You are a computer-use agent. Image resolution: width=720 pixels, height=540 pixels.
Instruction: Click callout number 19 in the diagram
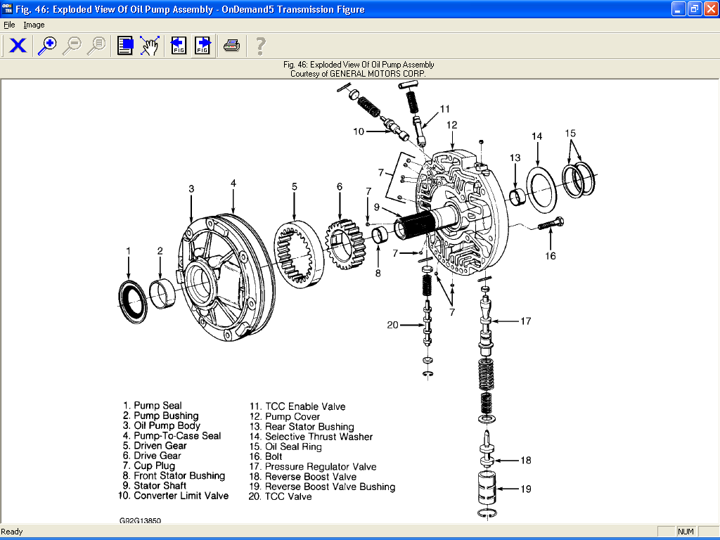(x=526, y=489)
